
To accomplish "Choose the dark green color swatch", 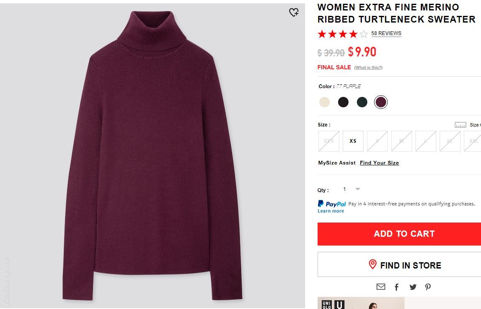I will click(362, 102).
